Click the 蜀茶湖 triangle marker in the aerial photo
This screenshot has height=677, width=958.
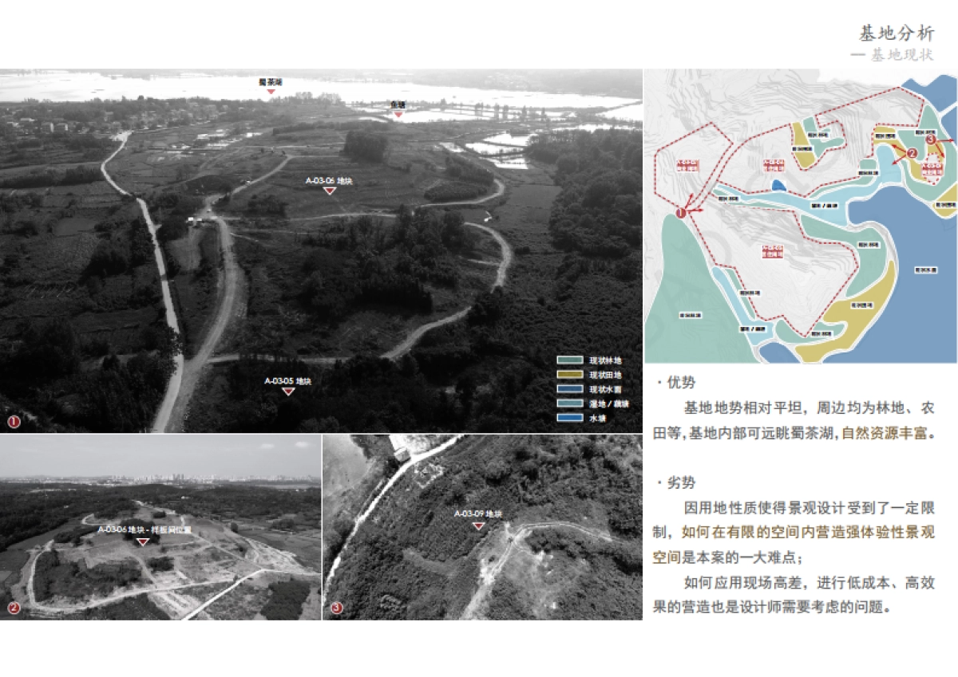point(271,92)
